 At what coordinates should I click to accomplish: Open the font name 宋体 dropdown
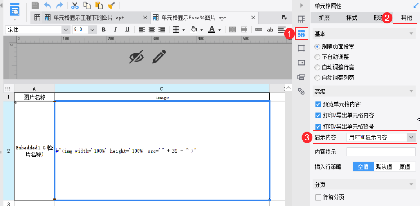click(66, 30)
